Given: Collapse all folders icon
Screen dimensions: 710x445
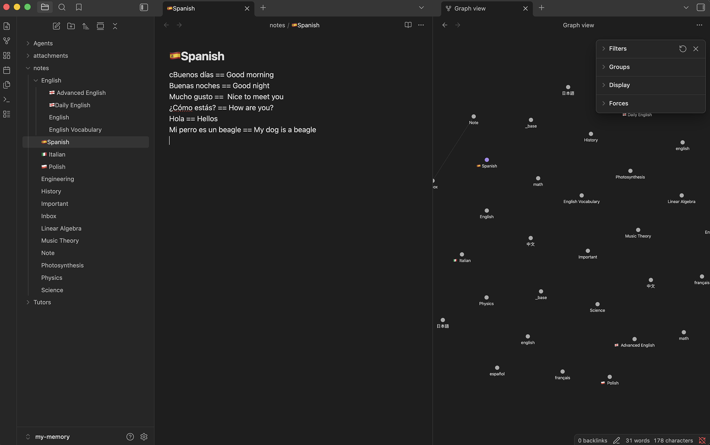Looking at the screenshot, I should (115, 26).
